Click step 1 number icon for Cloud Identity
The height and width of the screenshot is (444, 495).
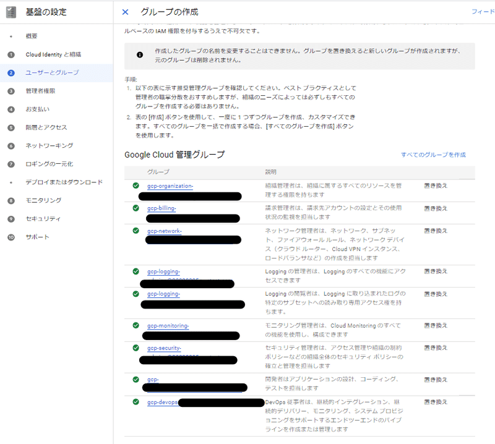tap(11, 54)
